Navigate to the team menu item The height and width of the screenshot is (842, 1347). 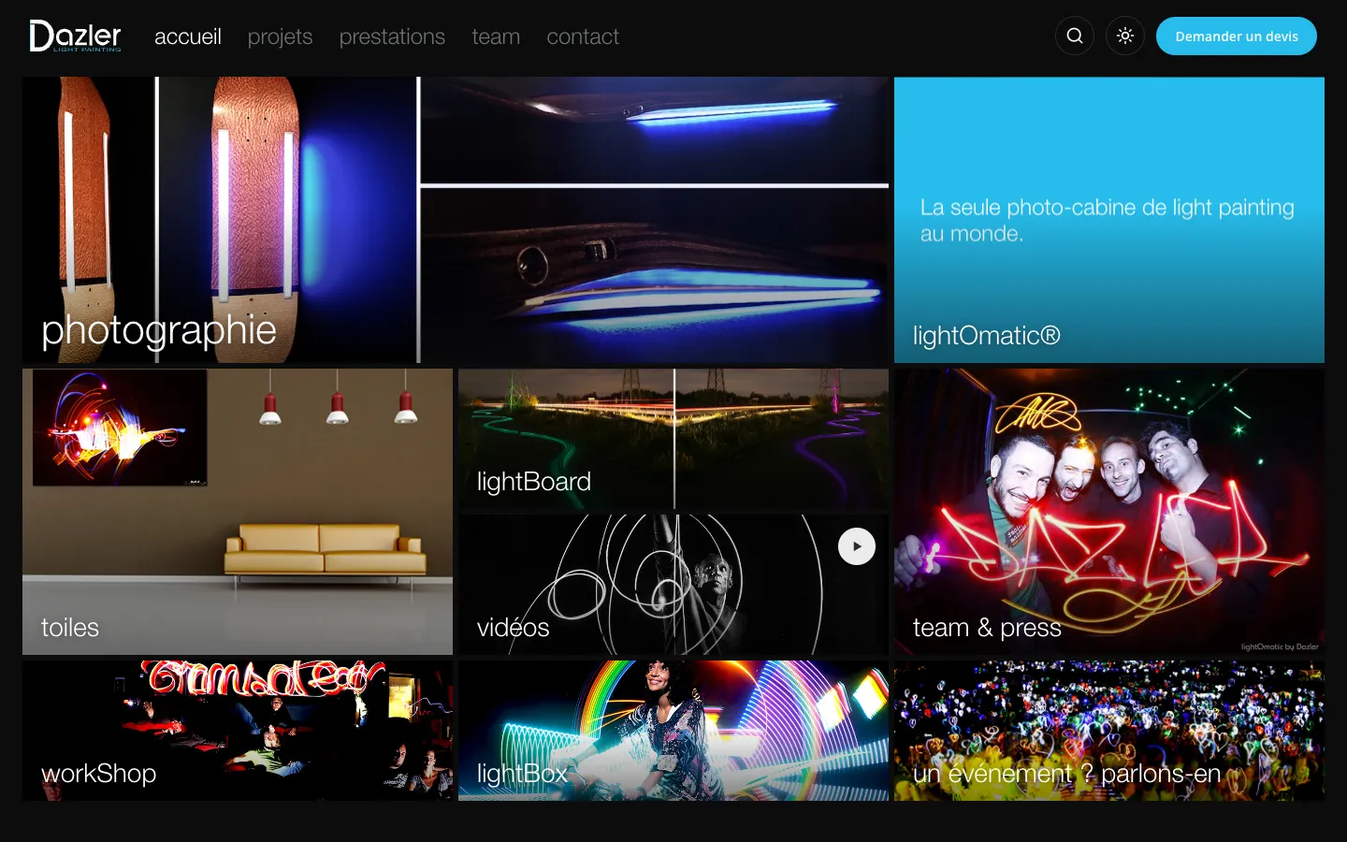[x=496, y=36]
